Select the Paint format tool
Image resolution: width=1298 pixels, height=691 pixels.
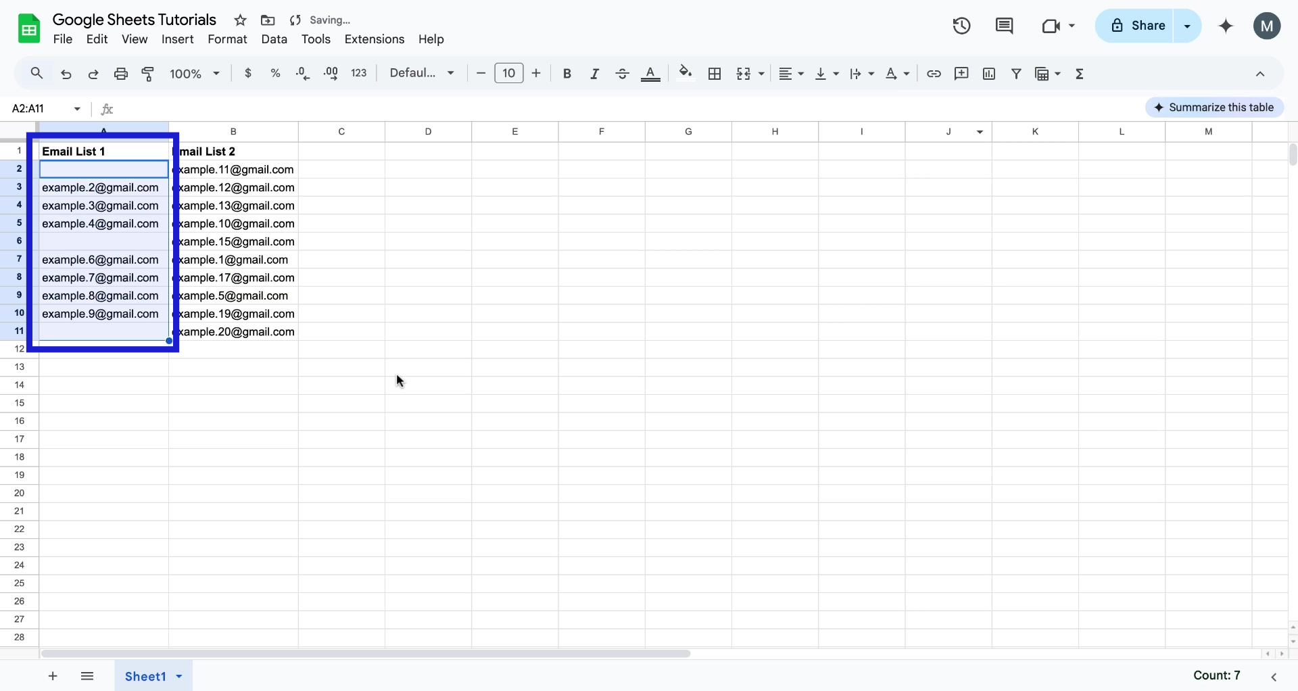click(148, 74)
